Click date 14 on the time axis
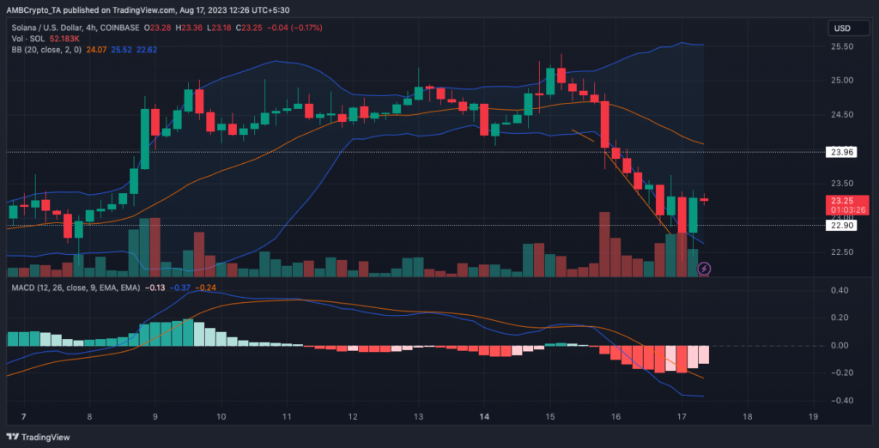 484,416
